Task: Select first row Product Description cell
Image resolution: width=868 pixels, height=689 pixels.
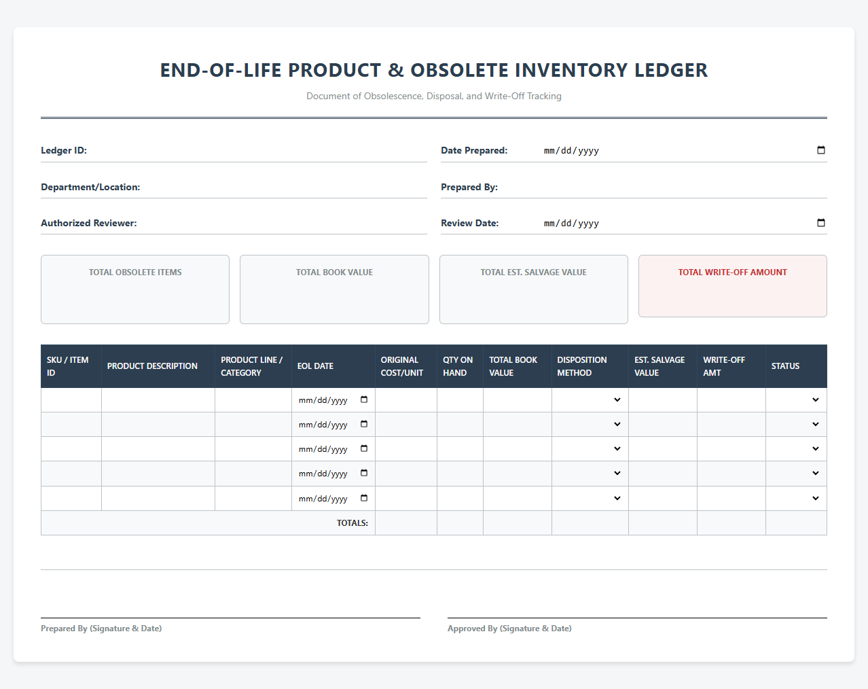Action: tap(158, 400)
